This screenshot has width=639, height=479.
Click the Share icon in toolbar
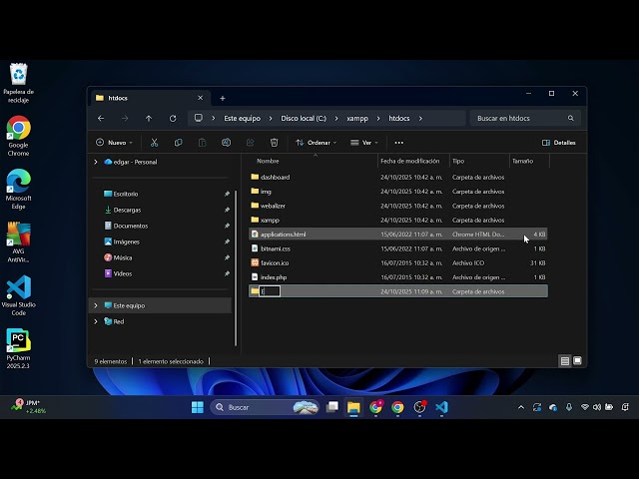pyautogui.click(x=250, y=143)
